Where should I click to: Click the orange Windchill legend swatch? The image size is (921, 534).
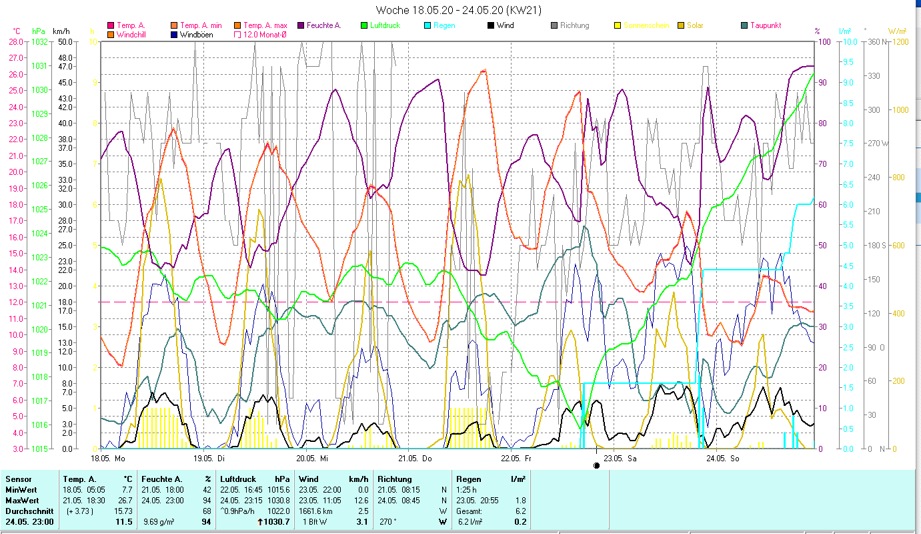point(111,34)
